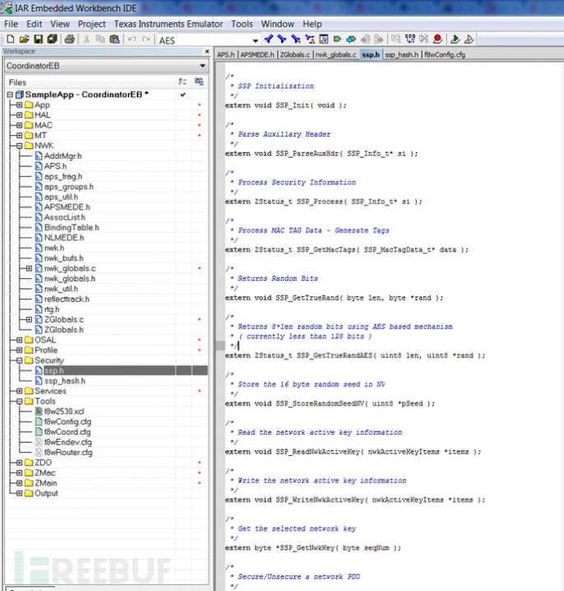Viewport: 564px width, 591px height.
Task: Open the Project menu
Action: click(x=91, y=24)
